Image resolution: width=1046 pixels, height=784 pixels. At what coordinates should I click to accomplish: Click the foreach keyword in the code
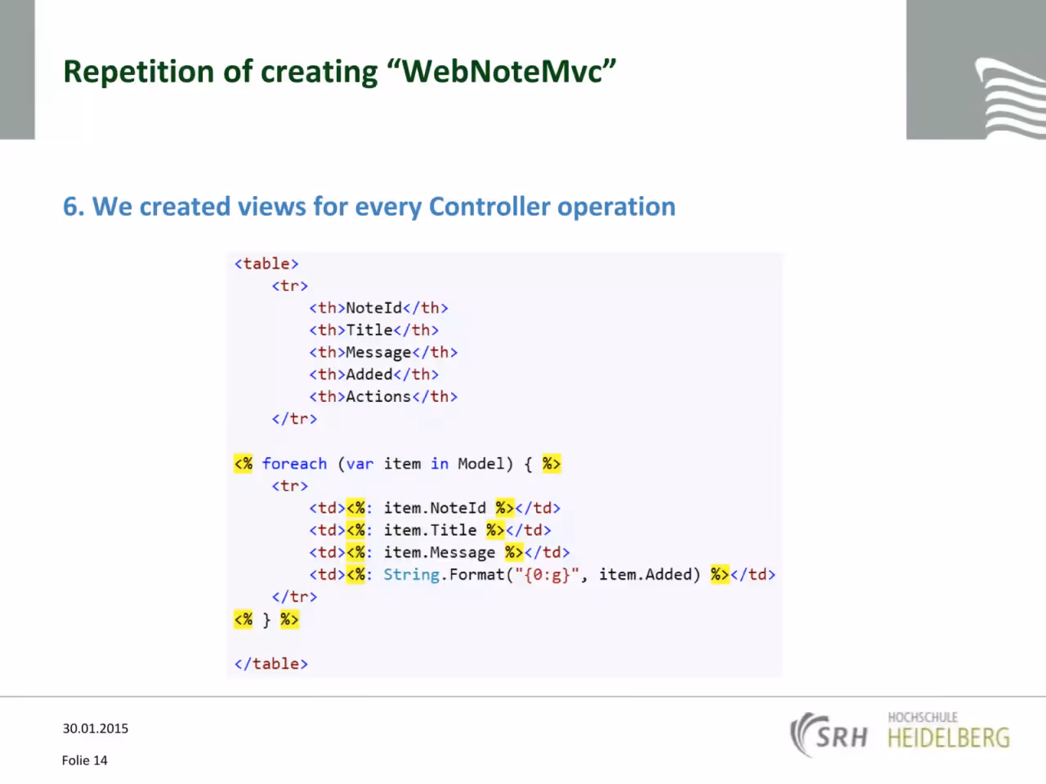294,464
